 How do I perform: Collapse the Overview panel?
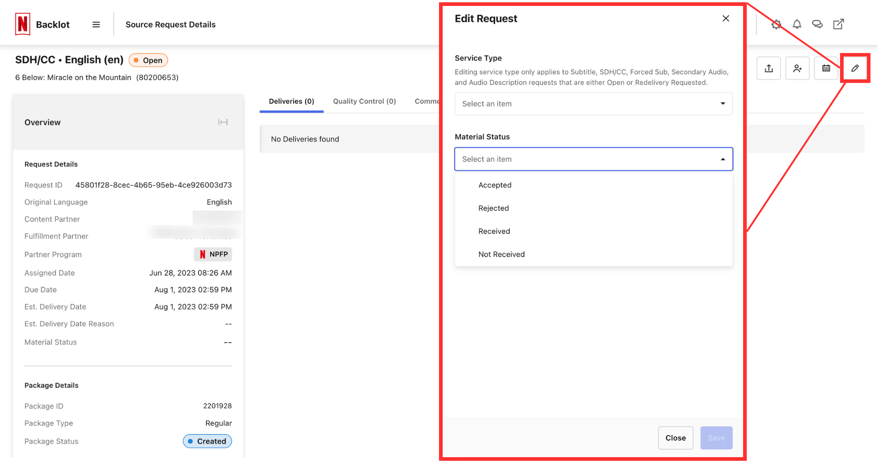223,122
